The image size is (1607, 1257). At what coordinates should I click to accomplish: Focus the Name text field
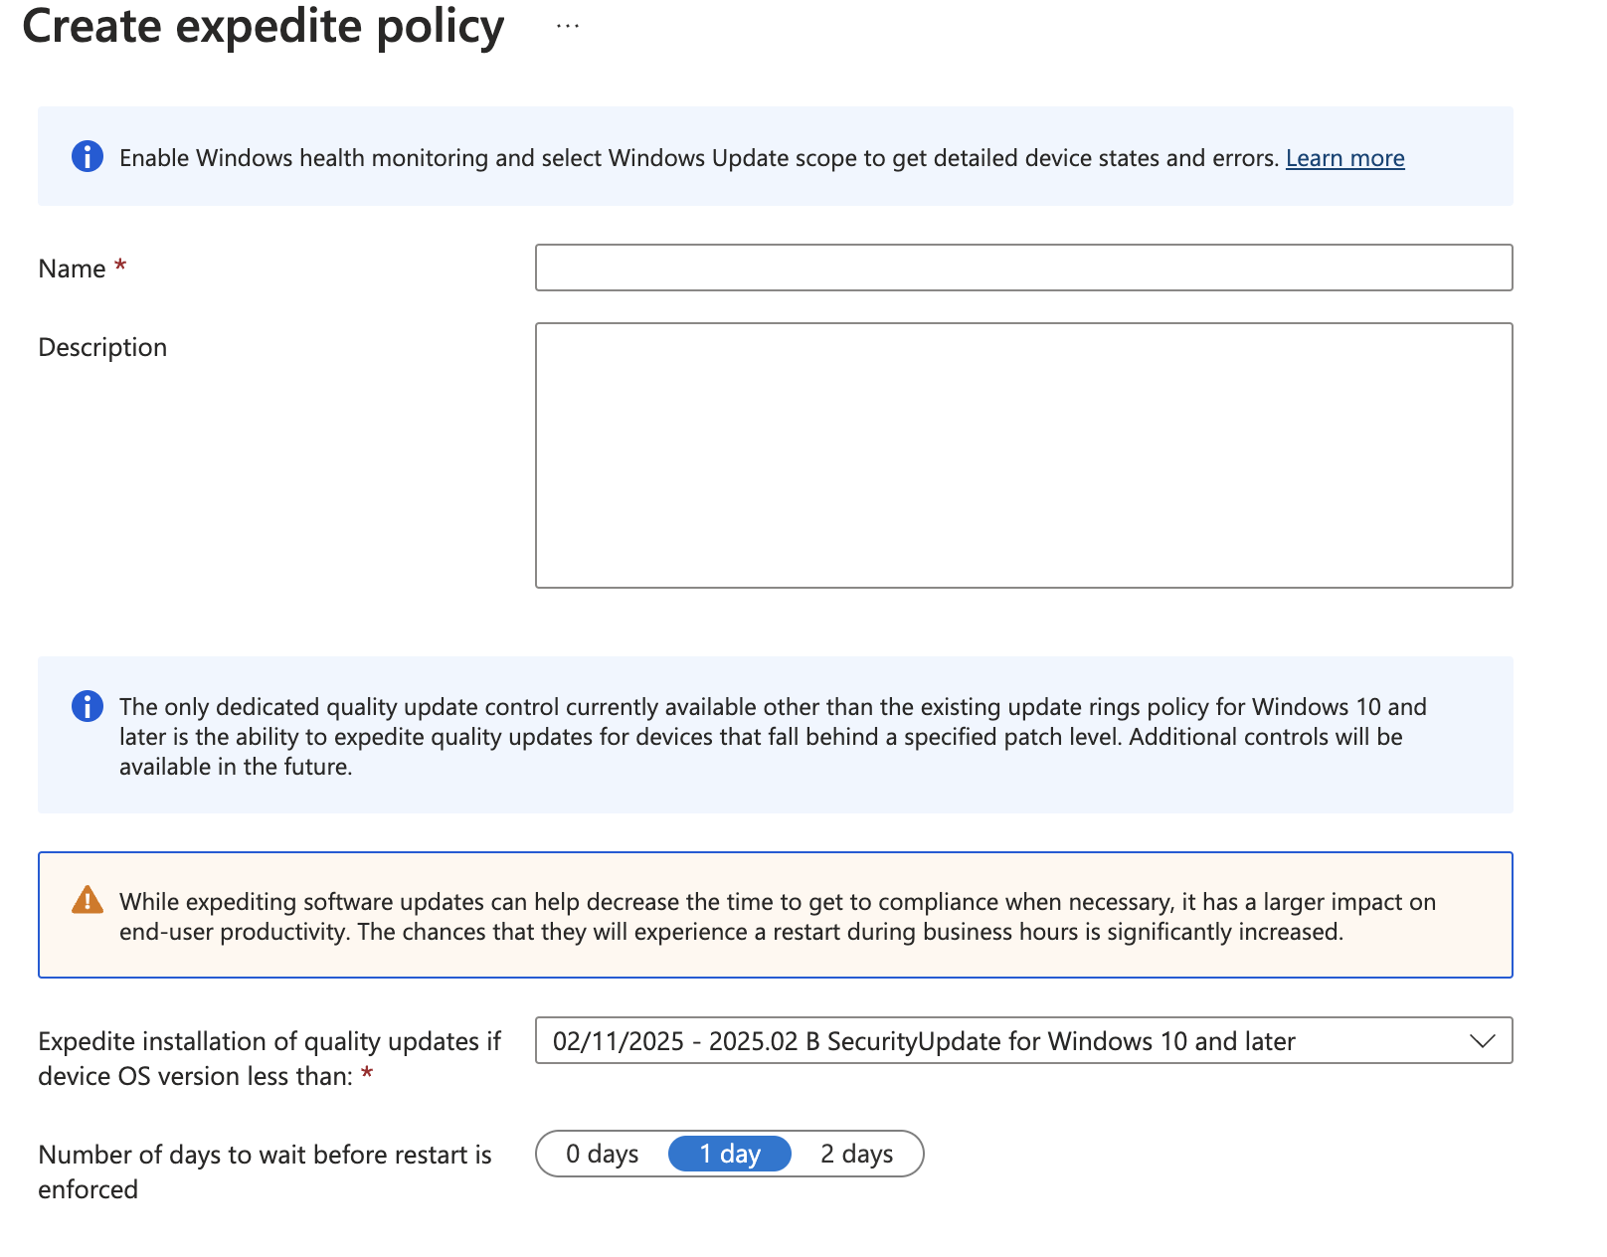[1023, 268]
